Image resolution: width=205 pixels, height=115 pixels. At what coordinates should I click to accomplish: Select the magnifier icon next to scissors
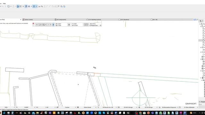click(42, 6)
